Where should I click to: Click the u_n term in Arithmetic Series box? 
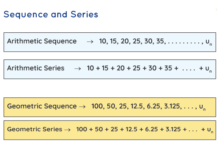[x=208, y=69]
